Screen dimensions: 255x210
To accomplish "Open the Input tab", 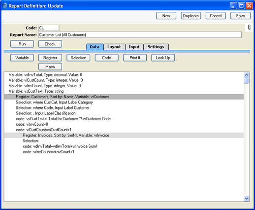I will point(134,47).
